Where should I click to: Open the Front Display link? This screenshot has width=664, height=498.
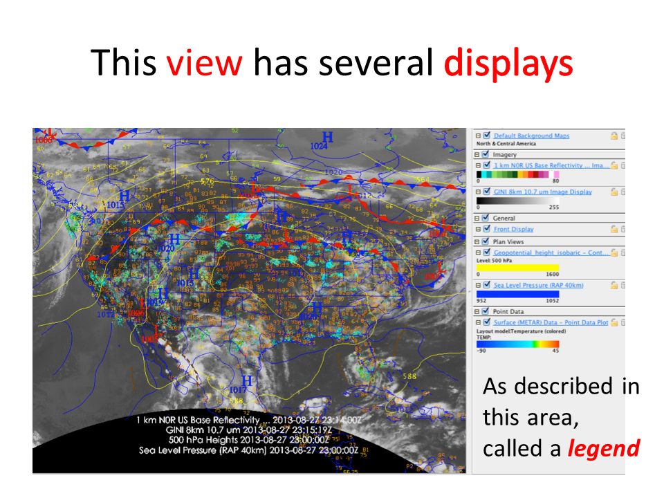click(513, 230)
